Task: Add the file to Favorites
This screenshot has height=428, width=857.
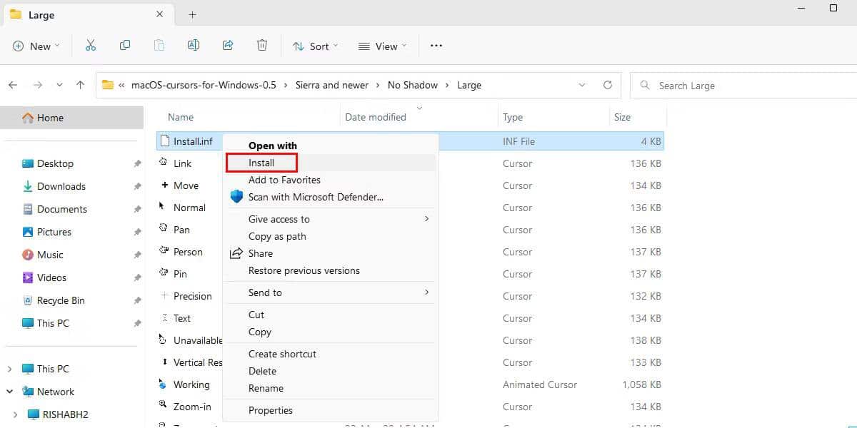Action: point(284,180)
